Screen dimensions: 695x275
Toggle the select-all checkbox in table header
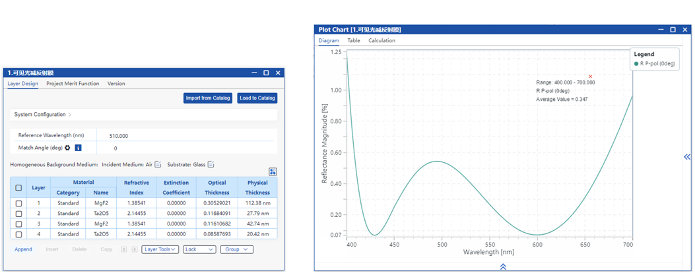(x=18, y=188)
